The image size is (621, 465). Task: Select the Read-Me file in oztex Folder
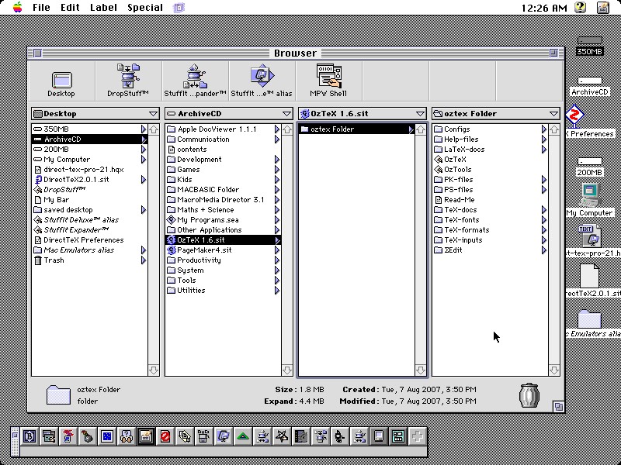[459, 200]
